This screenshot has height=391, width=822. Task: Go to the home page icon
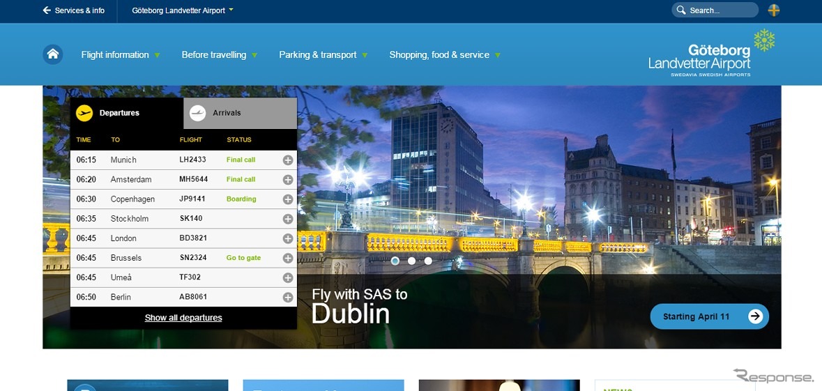(53, 54)
